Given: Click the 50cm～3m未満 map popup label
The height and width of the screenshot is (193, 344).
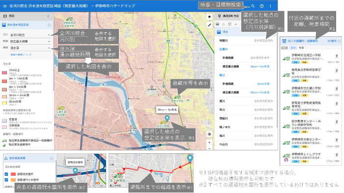Looking at the screenshot, I should tap(167, 110).
